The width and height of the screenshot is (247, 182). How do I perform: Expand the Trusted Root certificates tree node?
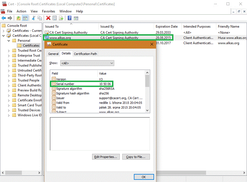pyautogui.click(x=9, y=51)
